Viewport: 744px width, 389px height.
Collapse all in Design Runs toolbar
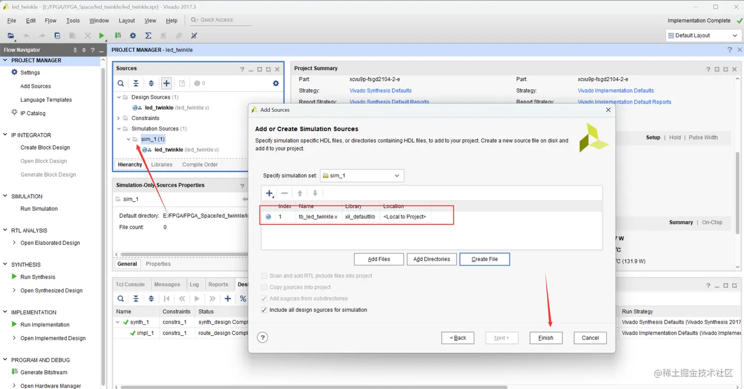pos(136,298)
